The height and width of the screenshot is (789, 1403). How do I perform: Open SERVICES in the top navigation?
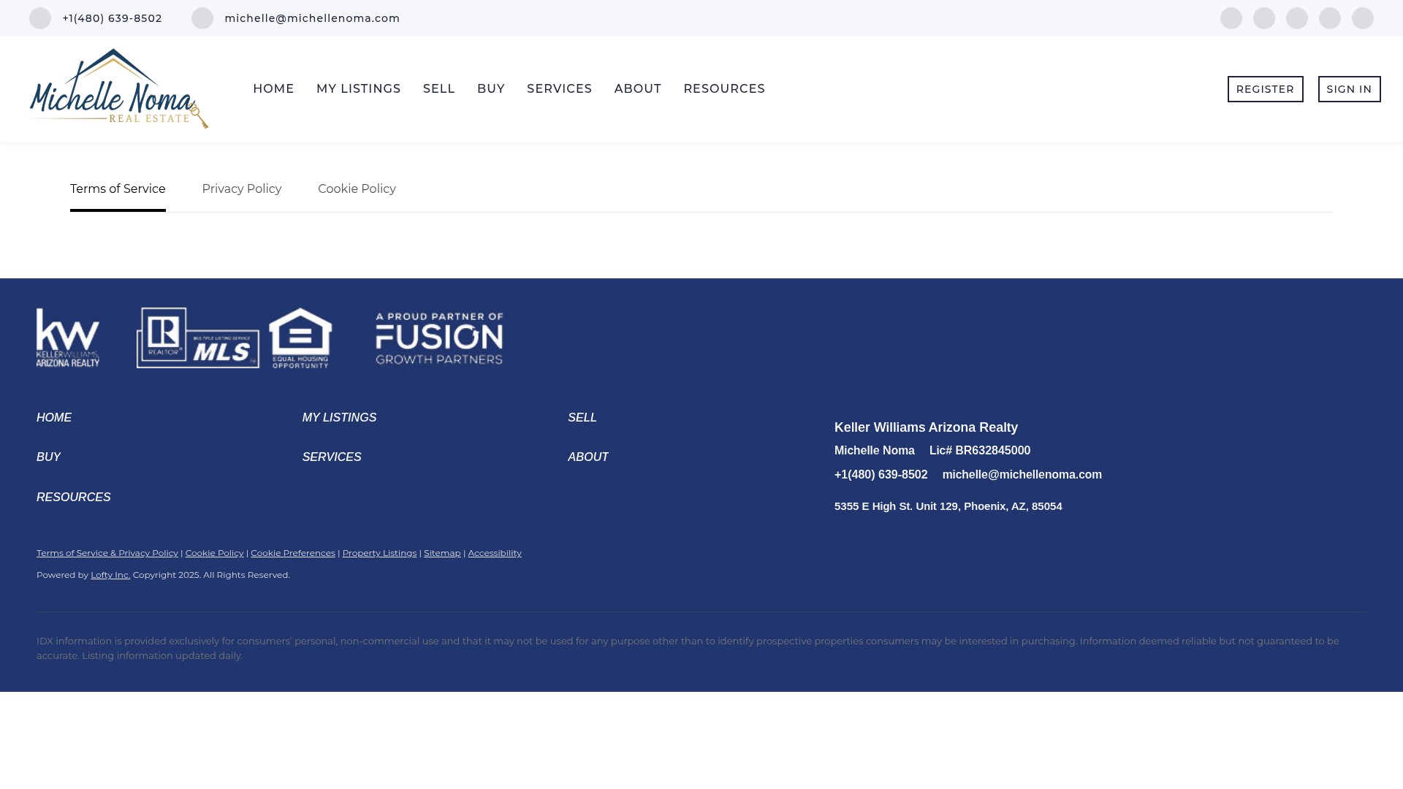pos(560,89)
